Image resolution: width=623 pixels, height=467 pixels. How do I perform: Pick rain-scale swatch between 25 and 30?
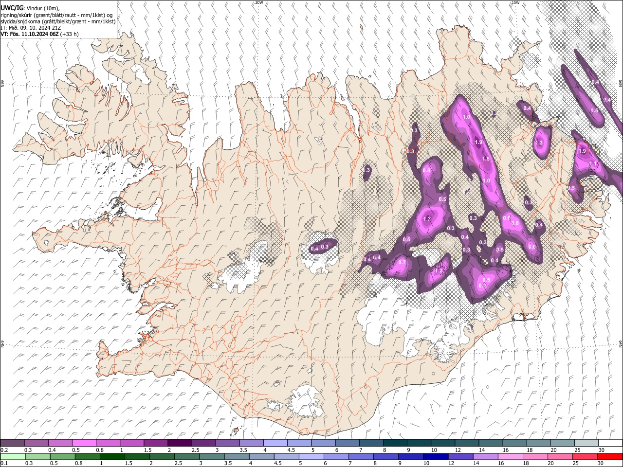(x=585, y=457)
